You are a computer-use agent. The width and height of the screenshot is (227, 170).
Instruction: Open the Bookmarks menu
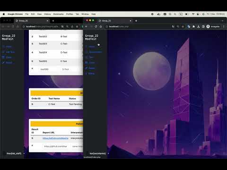pos(58,14)
